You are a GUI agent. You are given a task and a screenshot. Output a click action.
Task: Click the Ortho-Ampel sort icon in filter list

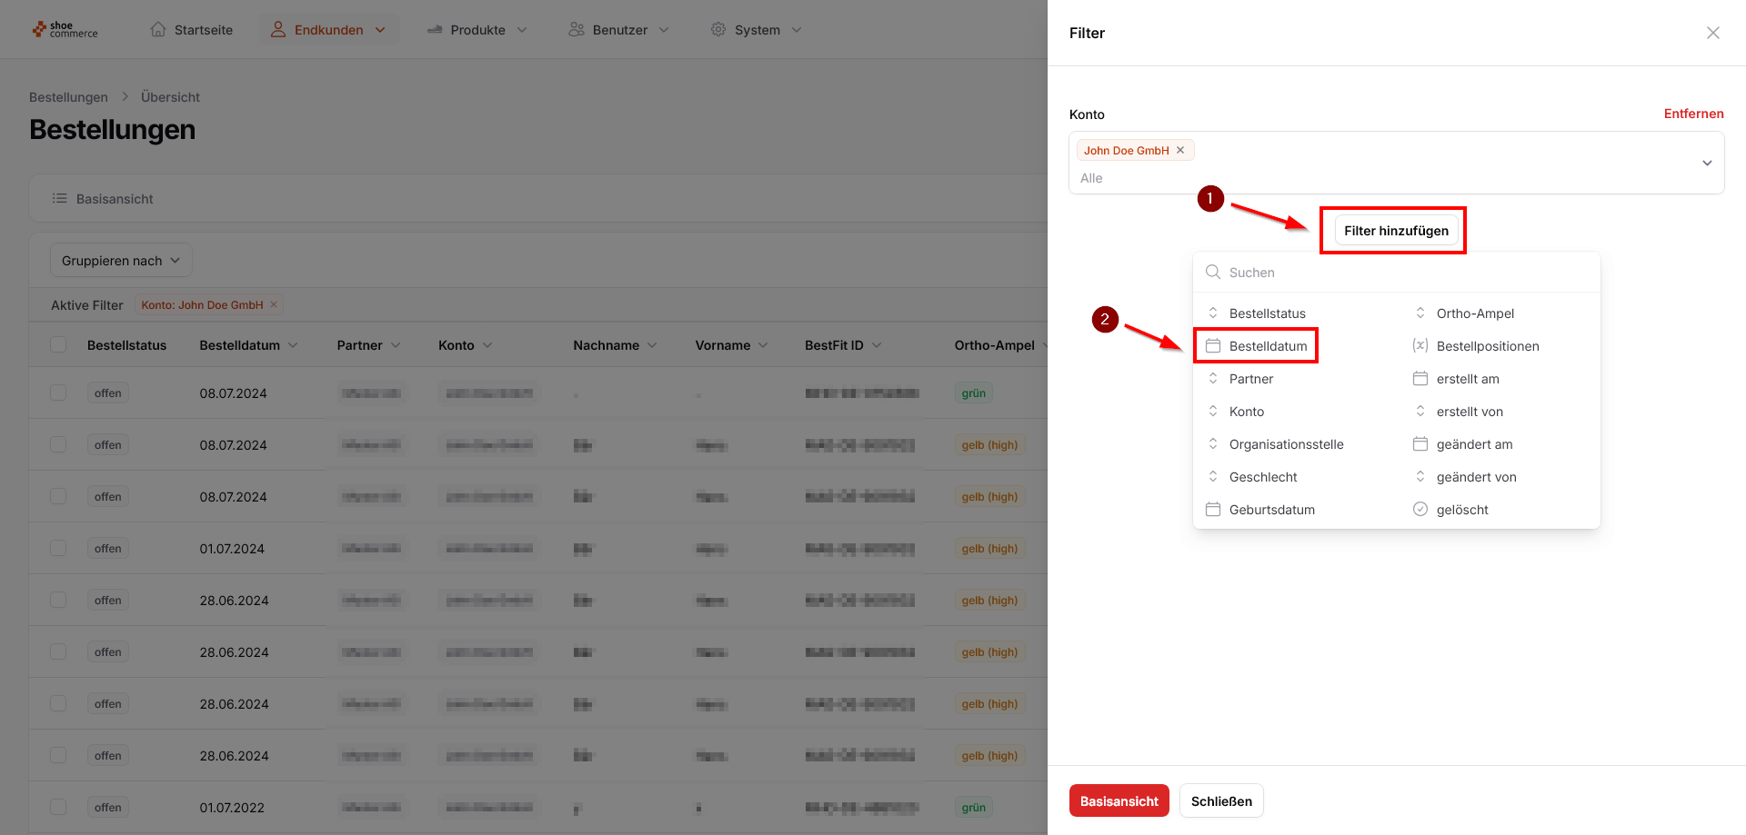1420,313
